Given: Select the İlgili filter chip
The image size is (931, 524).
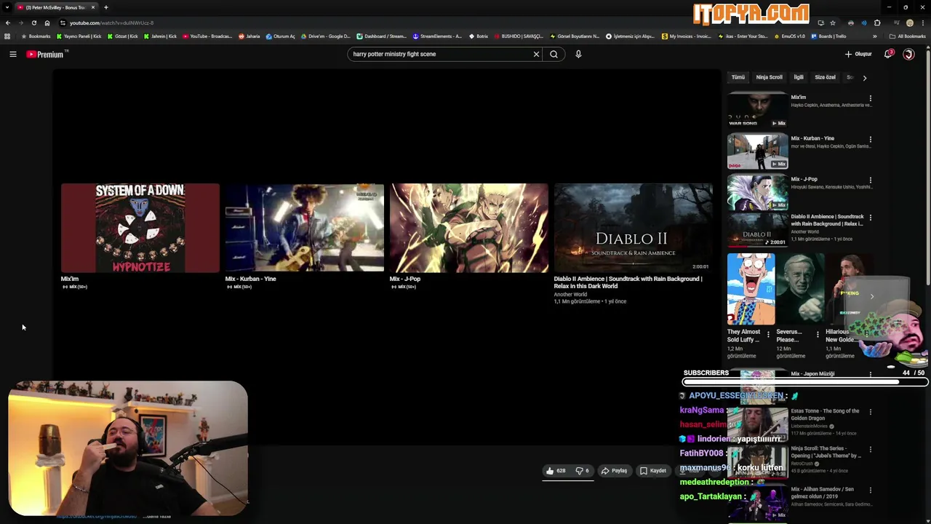Looking at the screenshot, I should (799, 77).
